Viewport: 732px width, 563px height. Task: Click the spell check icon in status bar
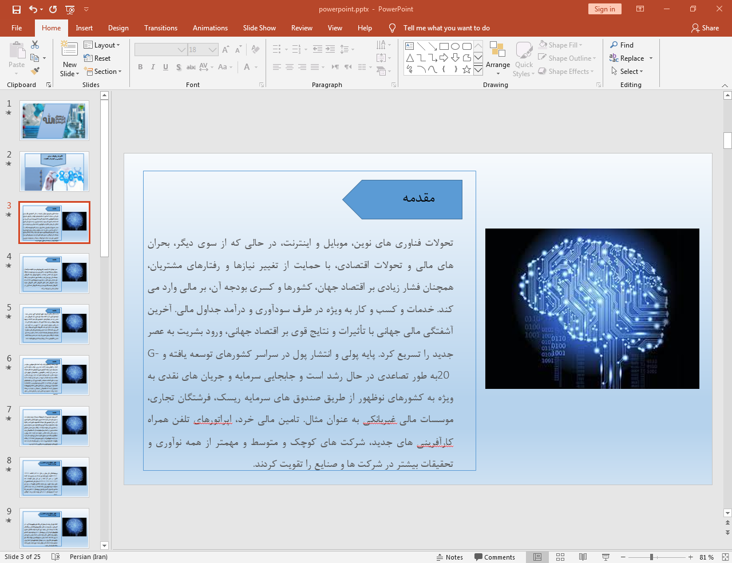click(56, 557)
